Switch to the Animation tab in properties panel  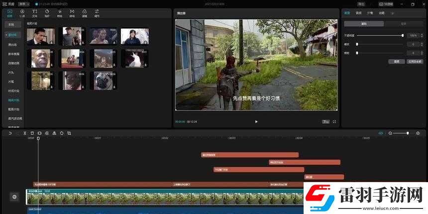click(382, 13)
